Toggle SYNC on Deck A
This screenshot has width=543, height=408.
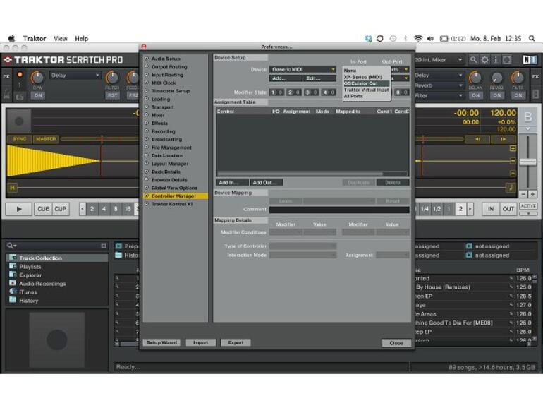click(20, 139)
